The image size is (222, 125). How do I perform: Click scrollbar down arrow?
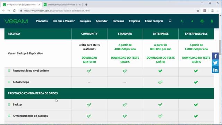tap(220, 123)
